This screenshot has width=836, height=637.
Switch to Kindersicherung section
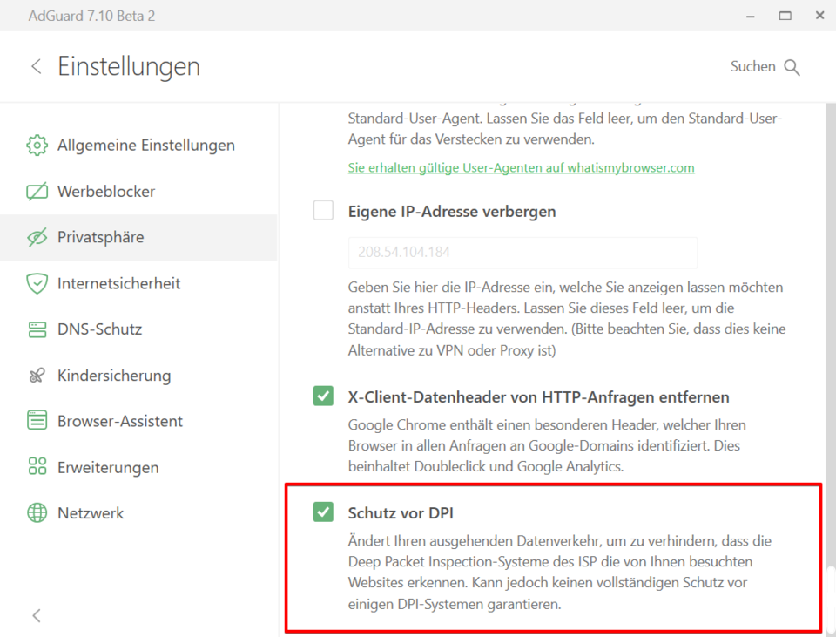(138, 376)
